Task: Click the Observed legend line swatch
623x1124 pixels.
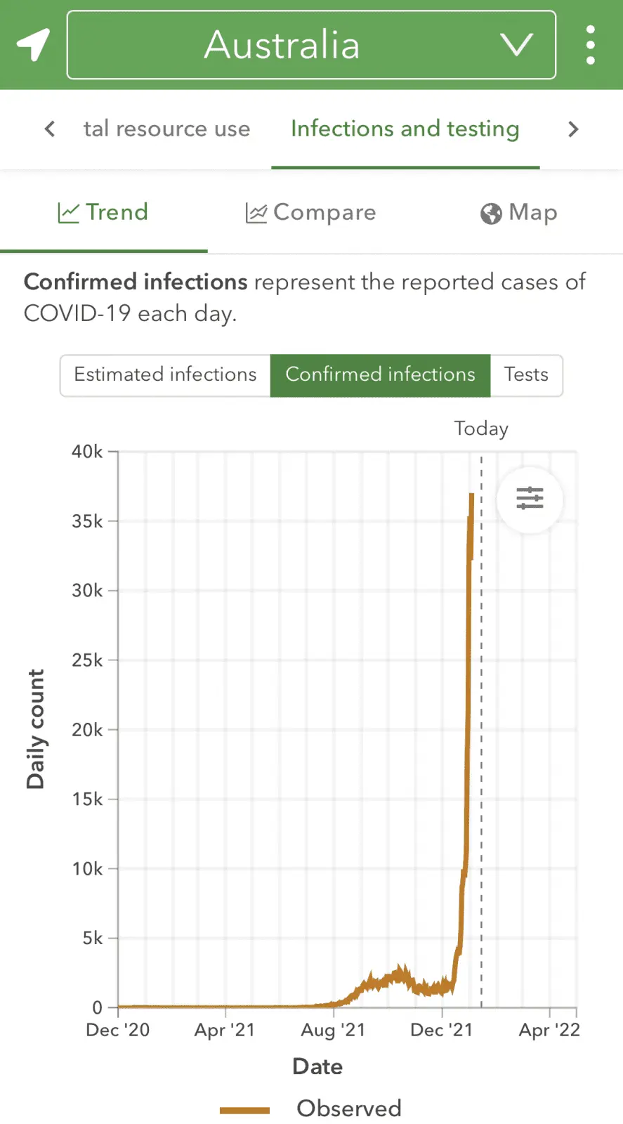Action: (x=244, y=1110)
